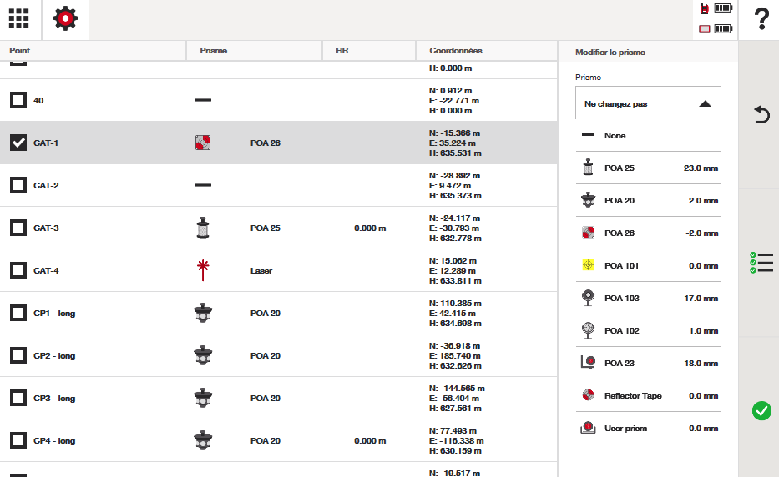The height and width of the screenshot is (477, 779).
Task: Check the box for point 40
Action: click(x=18, y=100)
